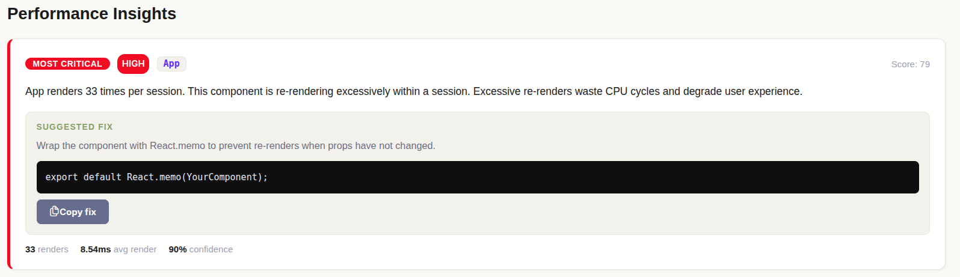This screenshot has width=960, height=277.
Task: Click "YourComponent" in the code snippet
Action: [x=222, y=177]
